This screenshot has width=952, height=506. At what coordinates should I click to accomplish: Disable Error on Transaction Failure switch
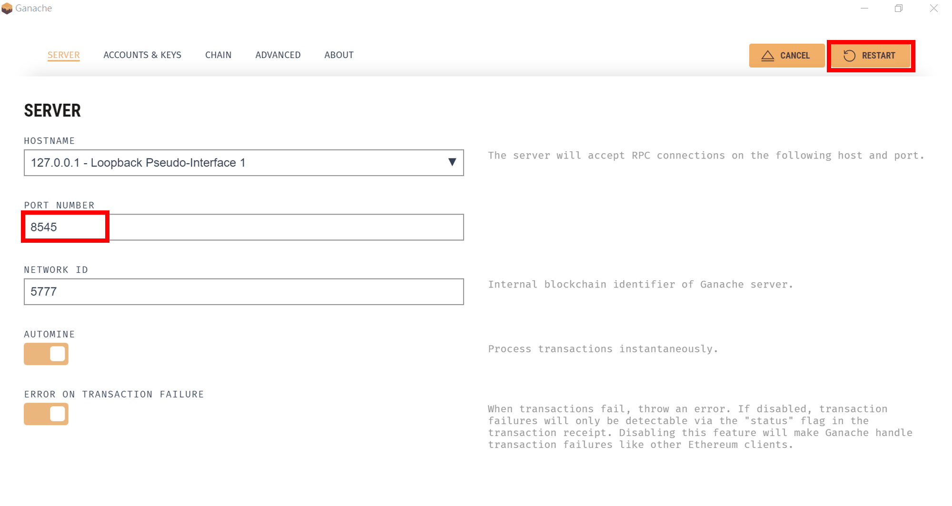[x=46, y=414]
